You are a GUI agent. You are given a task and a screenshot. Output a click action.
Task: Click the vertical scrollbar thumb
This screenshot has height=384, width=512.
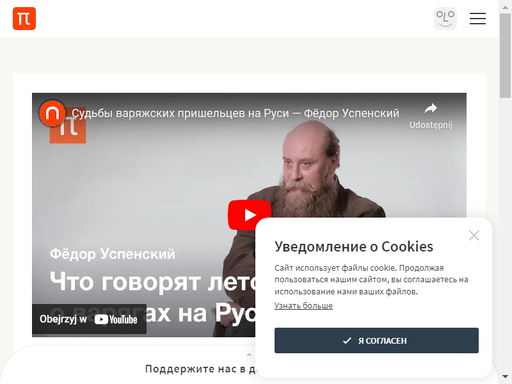pos(506,56)
